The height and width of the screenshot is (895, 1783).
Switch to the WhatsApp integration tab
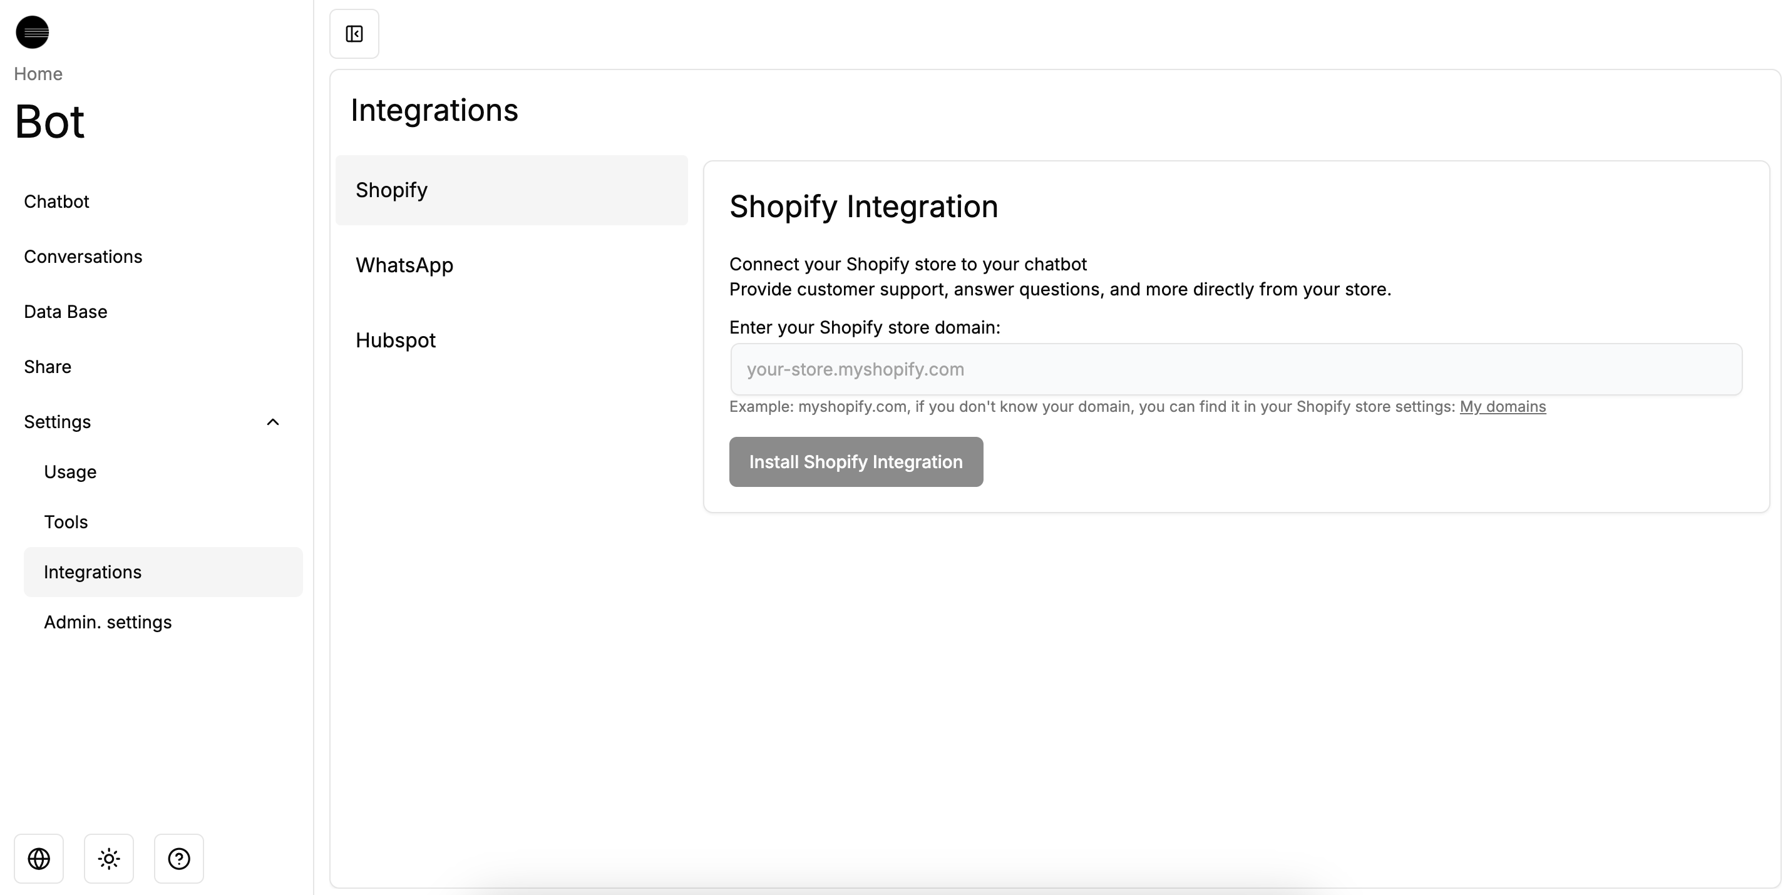coord(404,265)
